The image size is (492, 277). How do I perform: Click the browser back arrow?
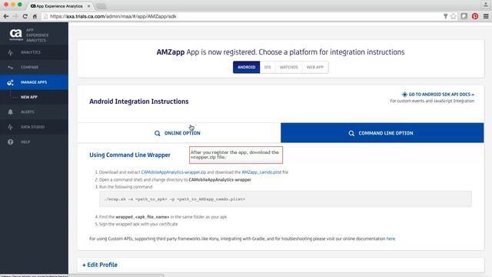tap(6, 16)
